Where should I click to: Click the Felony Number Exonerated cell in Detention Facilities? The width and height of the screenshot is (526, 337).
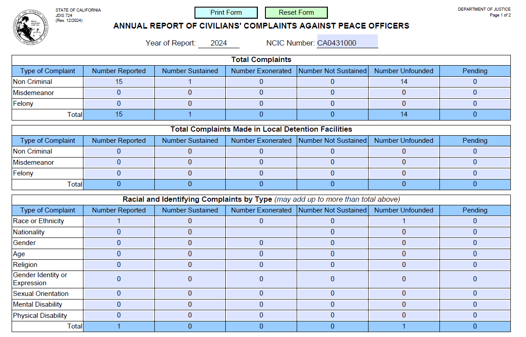point(261,173)
